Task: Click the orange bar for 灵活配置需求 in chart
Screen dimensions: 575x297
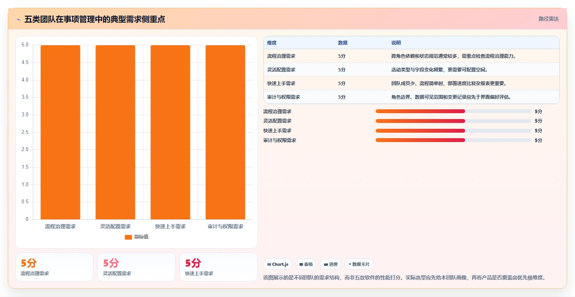Action: (115, 132)
